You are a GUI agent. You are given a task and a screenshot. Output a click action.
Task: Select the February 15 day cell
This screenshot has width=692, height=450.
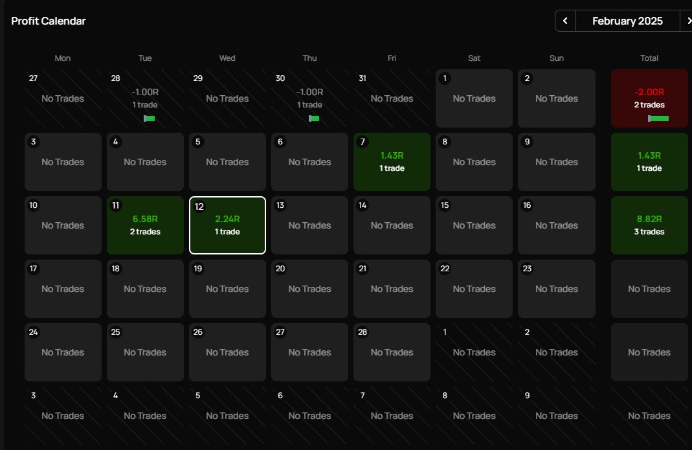474,225
